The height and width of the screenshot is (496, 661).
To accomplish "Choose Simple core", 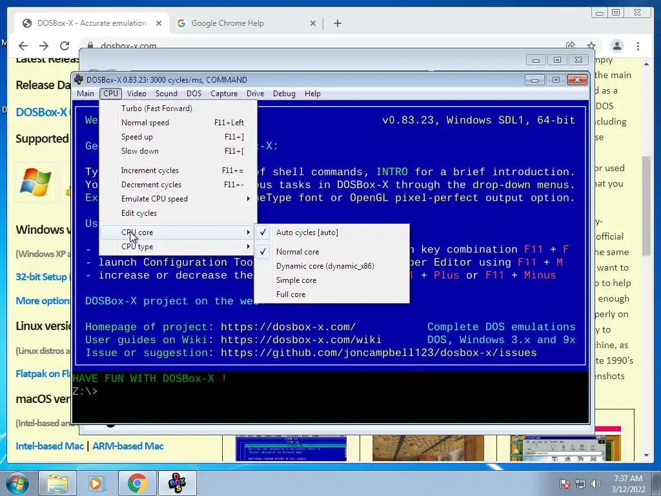I will (332, 280).
